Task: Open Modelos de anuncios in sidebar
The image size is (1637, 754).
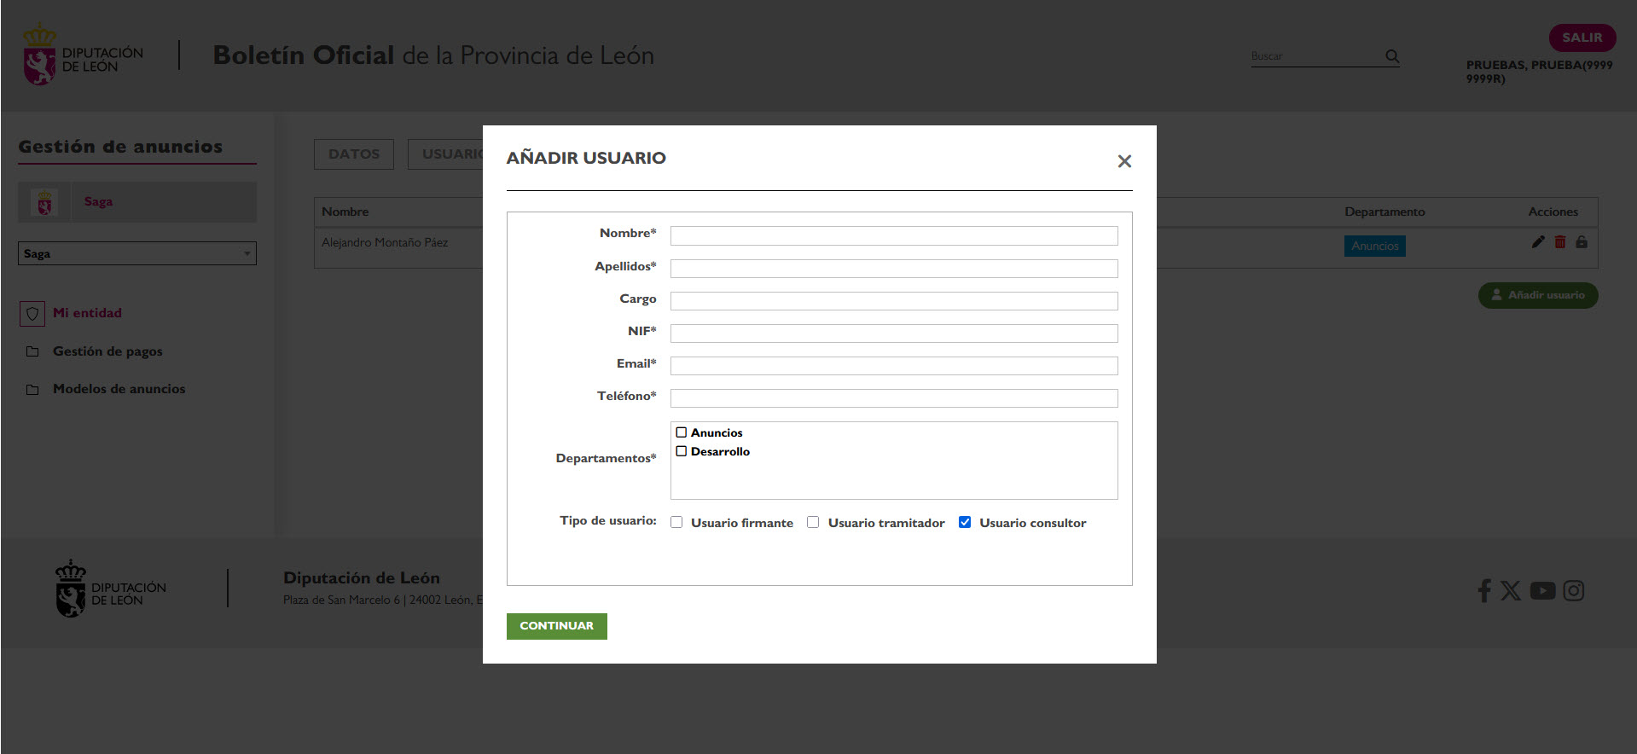Action: [119, 389]
